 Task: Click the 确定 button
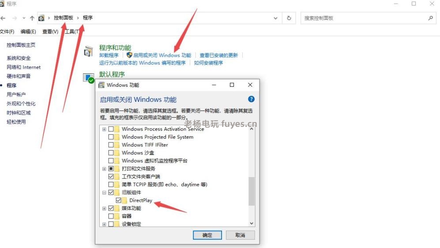[207, 235]
